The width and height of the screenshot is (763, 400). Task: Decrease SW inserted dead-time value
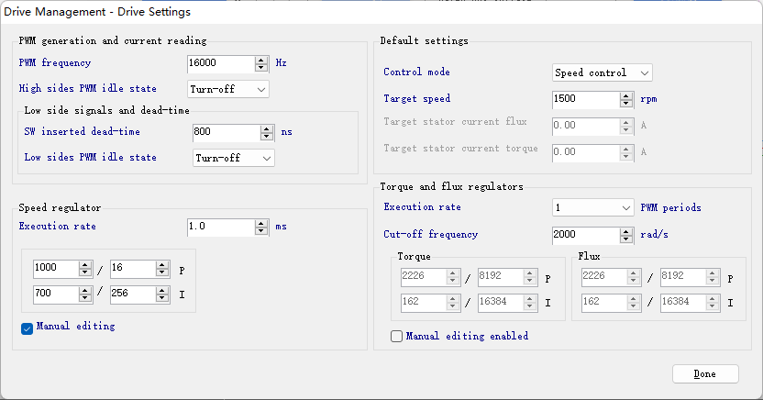coord(267,137)
